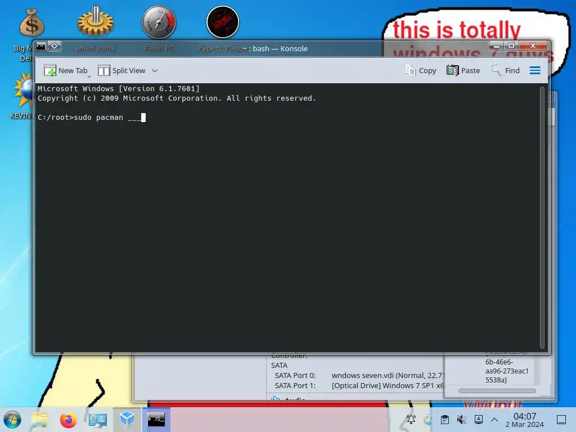Launch Firefox from the taskbar
The width and height of the screenshot is (576, 432).
pyautogui.click(x=68, y=419)
